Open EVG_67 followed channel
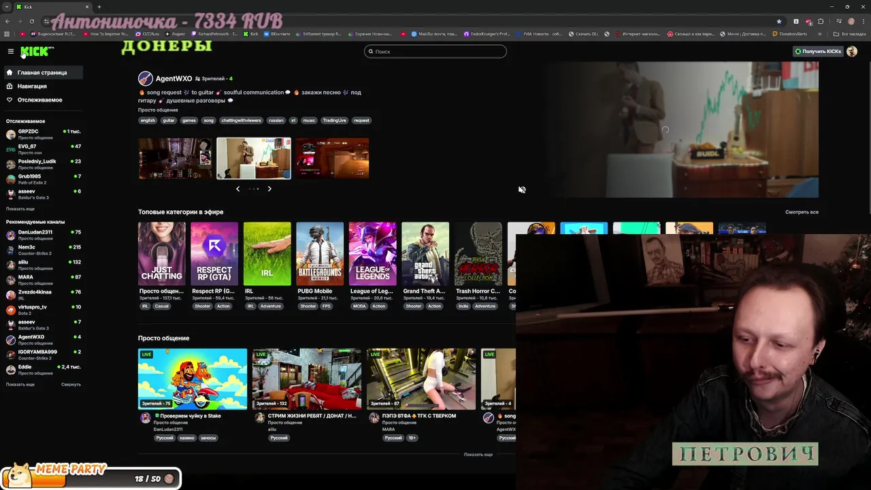The image size is (871, 490). pyautogui.click(x=43, y=149)
